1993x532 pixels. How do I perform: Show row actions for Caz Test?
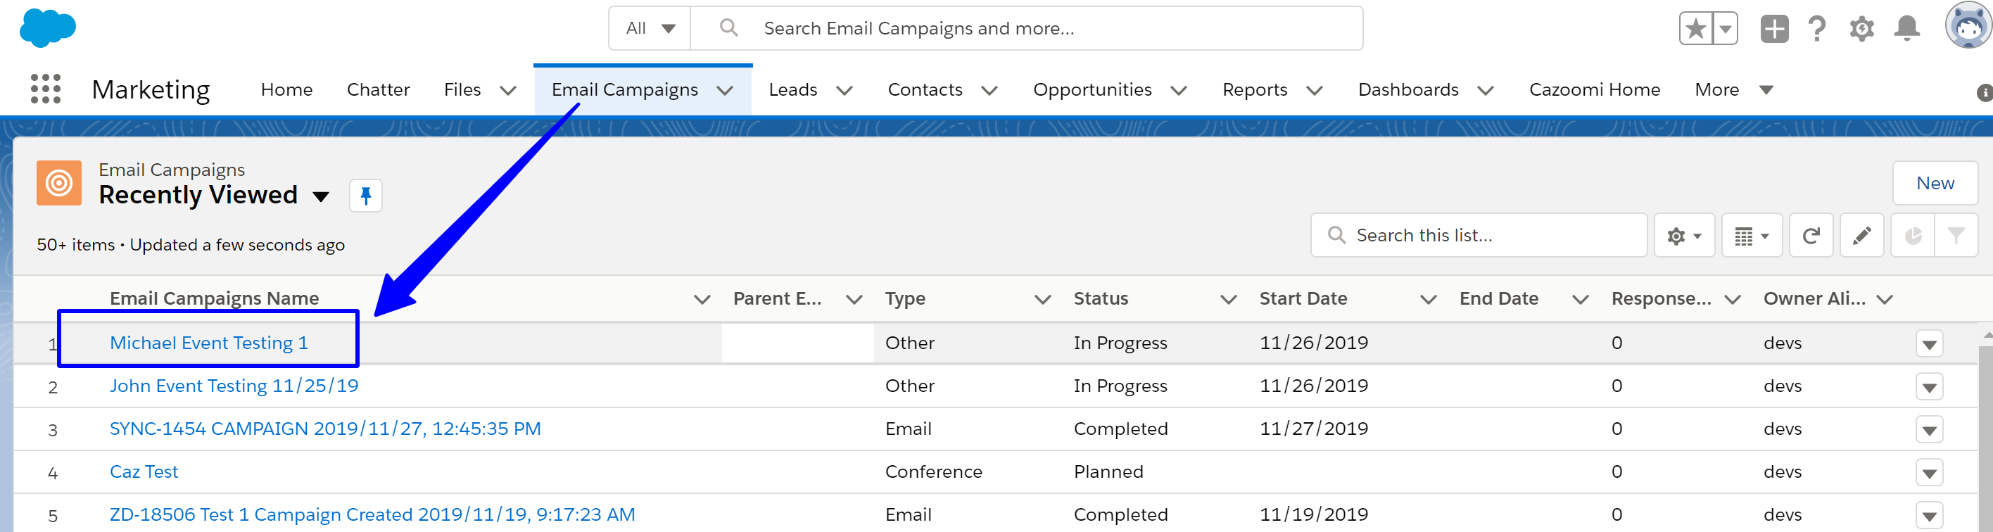(1929, 472)
